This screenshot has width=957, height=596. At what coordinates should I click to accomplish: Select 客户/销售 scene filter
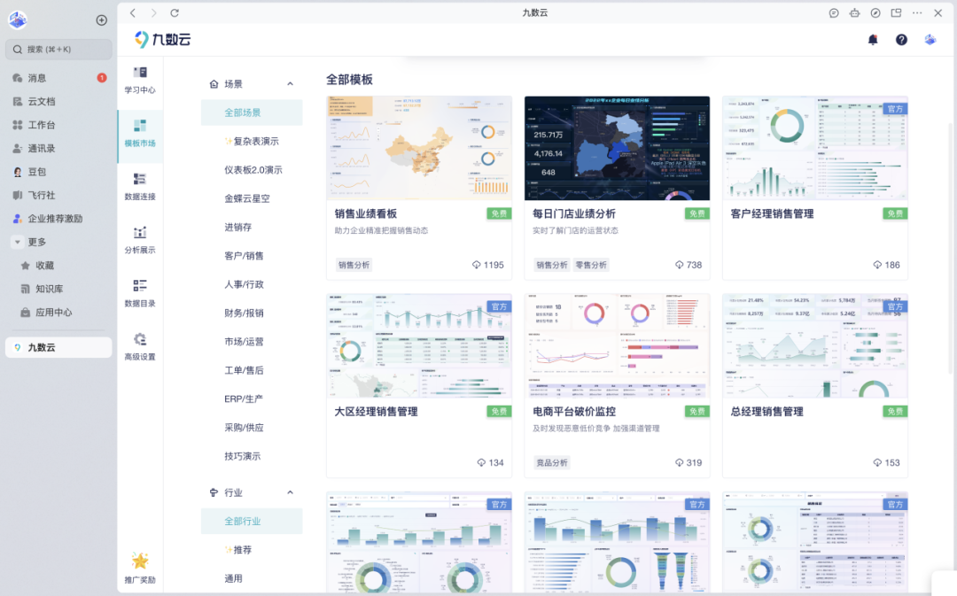(x=252, y=256)
